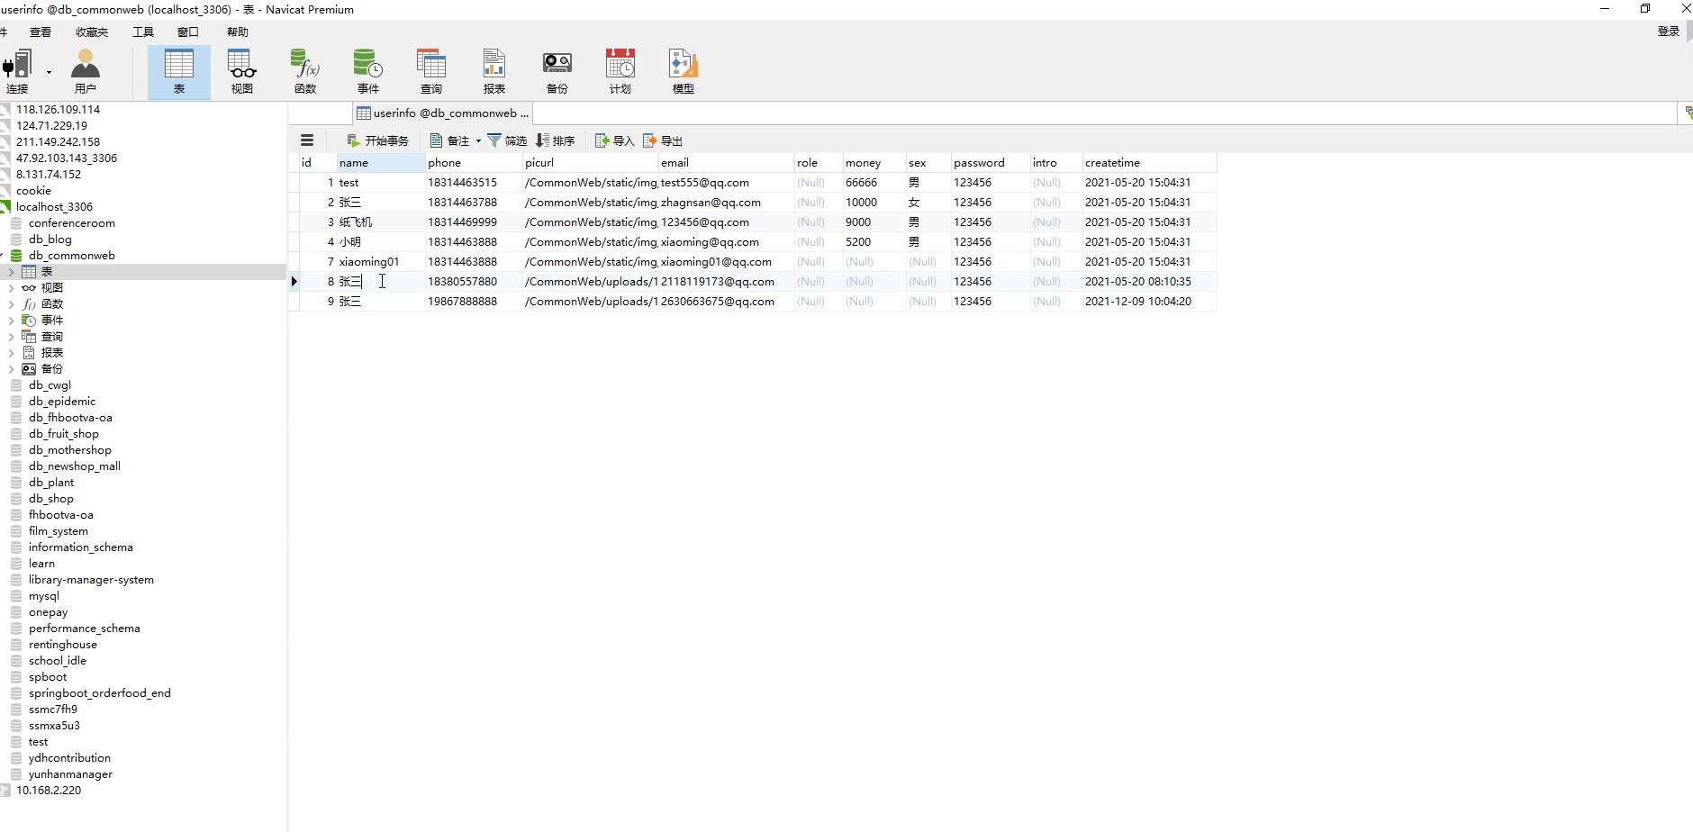Expand the Reports (报表) tree node
Image resolution: width=1693 pixels, height=832 pixels.
(x=11, y=353)
